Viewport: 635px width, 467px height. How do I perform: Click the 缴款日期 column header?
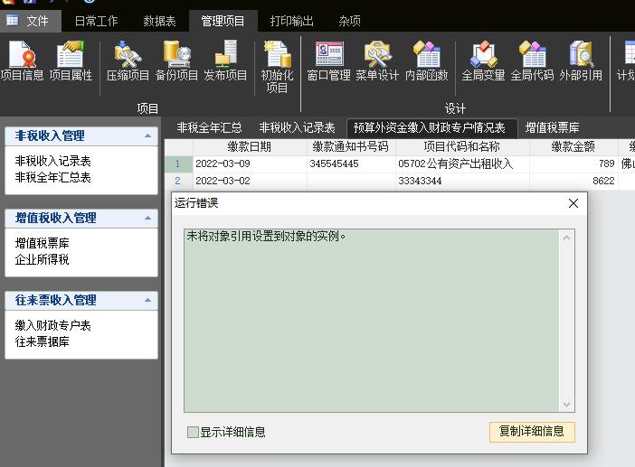250,146
